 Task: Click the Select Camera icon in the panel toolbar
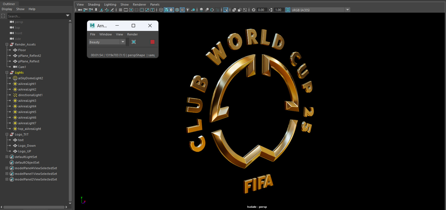pyautogui.click(x=80, y=10)
